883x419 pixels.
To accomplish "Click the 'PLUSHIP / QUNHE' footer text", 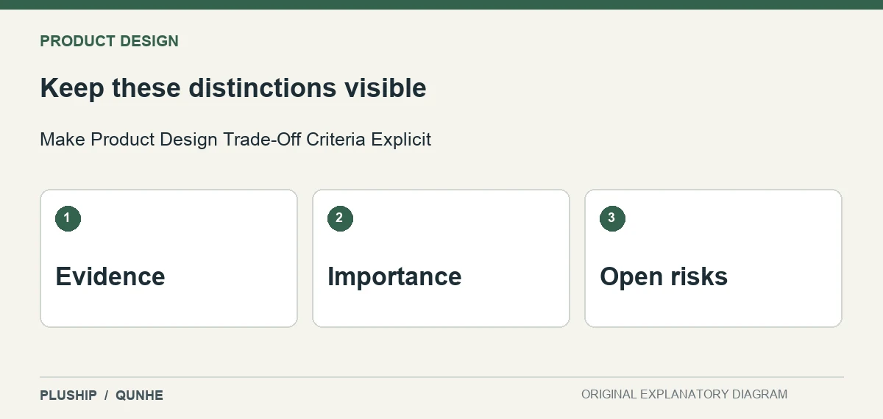I will 102,395.
